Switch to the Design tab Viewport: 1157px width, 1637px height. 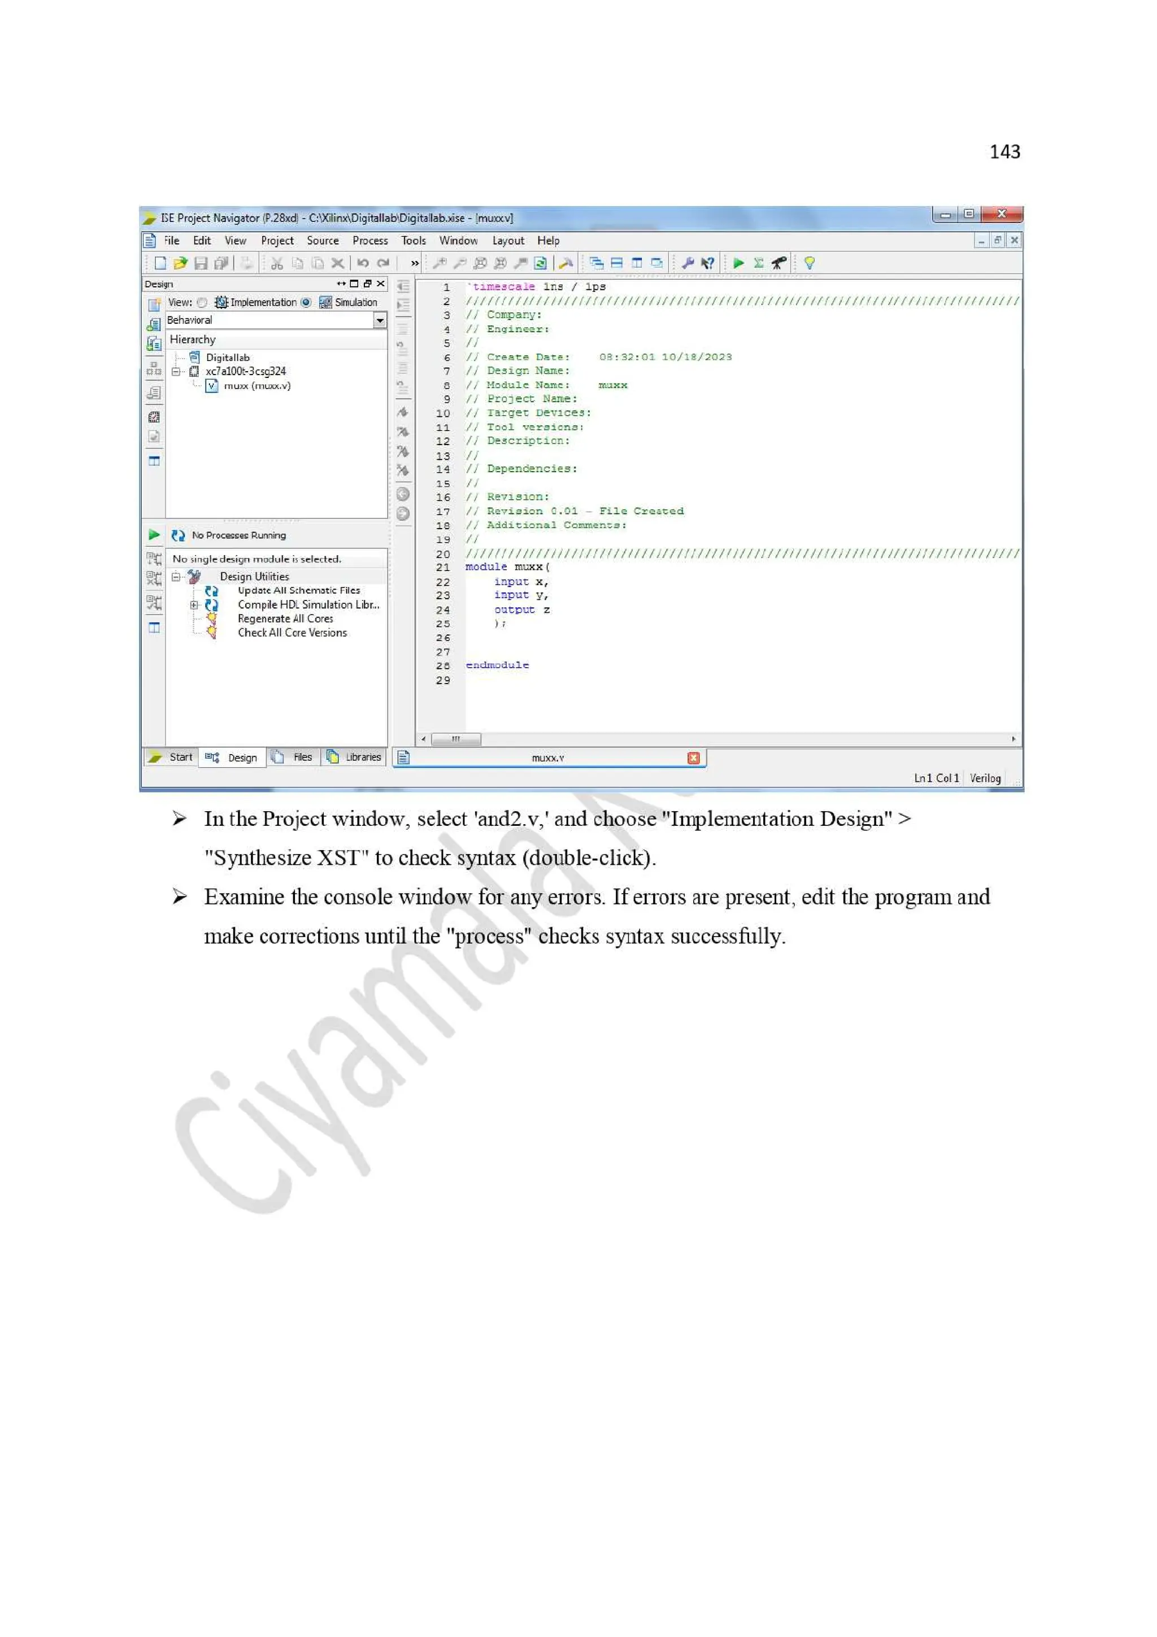point(232,757)
